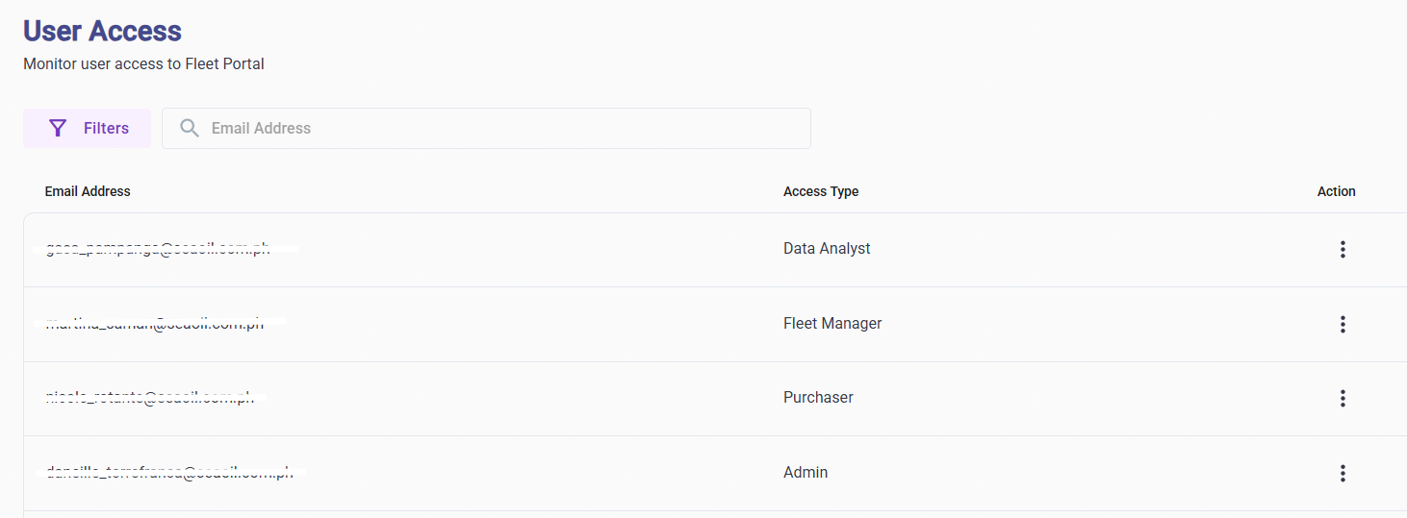Click the email address in the Admin row
1407x518 pixels.
click(x=169, y=473)
